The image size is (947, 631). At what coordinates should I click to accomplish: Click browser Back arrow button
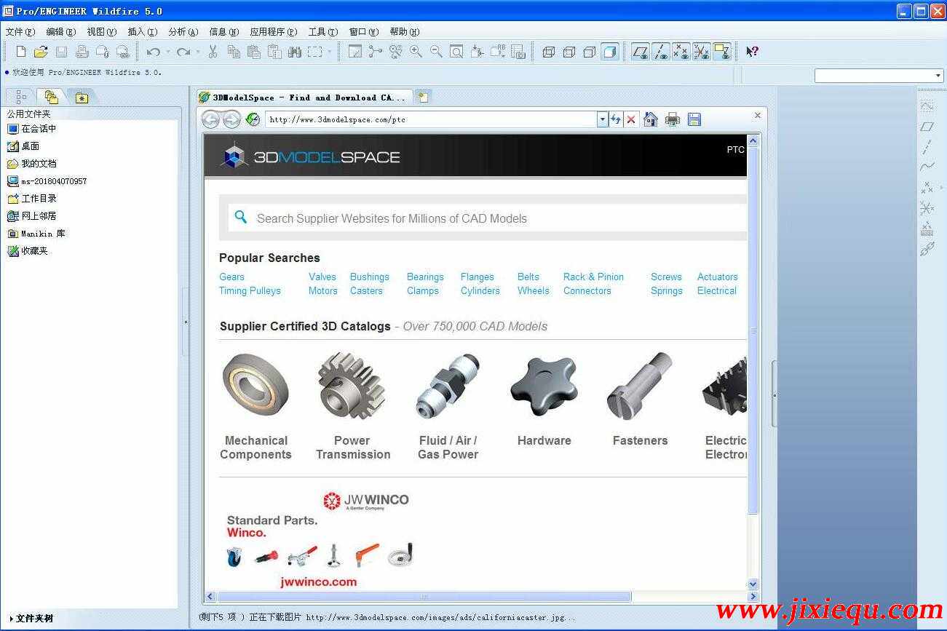[x=211, y=119]
